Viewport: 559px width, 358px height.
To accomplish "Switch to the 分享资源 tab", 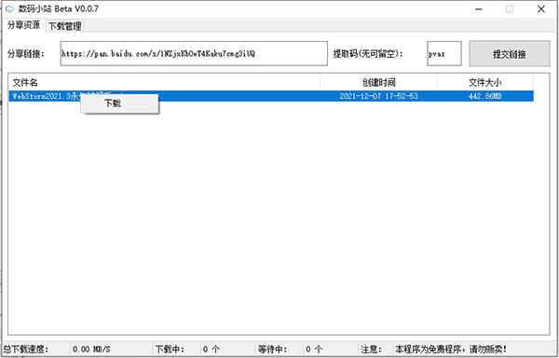I will coord(24,25).
